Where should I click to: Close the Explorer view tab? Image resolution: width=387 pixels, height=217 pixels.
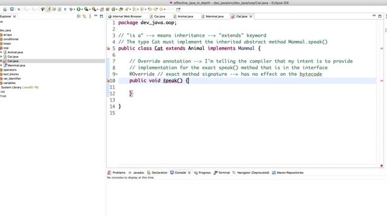15,16
